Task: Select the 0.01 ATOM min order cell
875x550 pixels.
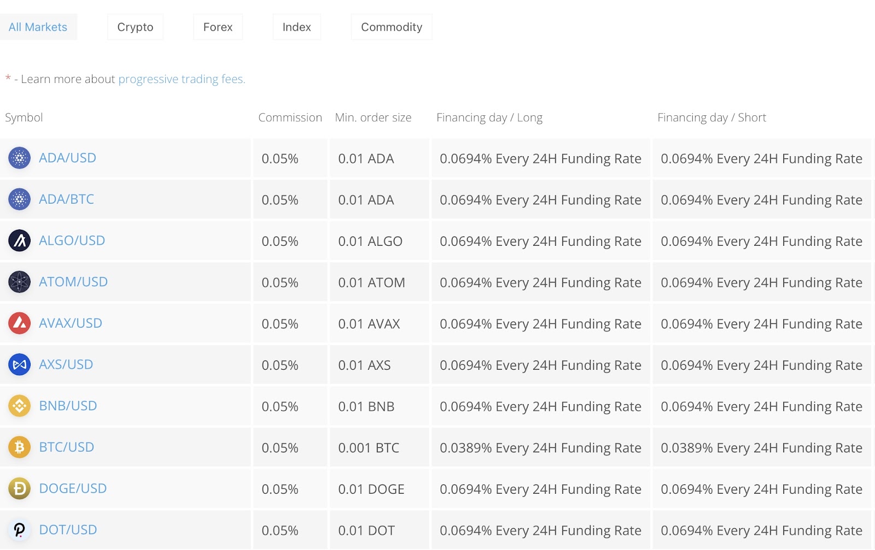Action: click(379, 282)
